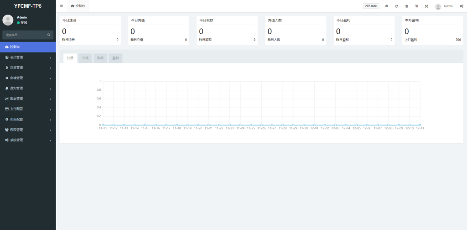Switch chart to the 注册 tab
Viewport: 467px width, 230px height.
(x=70, y=58)
